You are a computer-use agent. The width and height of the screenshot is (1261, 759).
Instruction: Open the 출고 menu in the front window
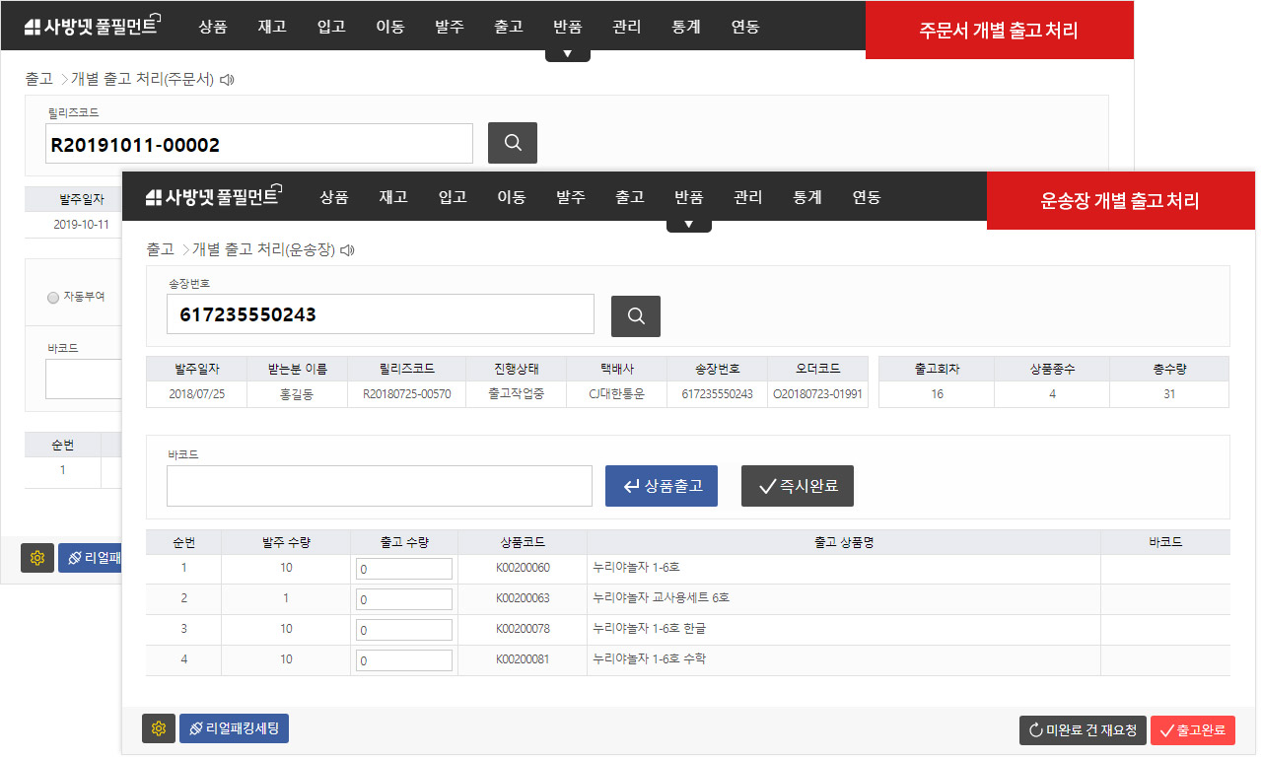tap(629, 197)
